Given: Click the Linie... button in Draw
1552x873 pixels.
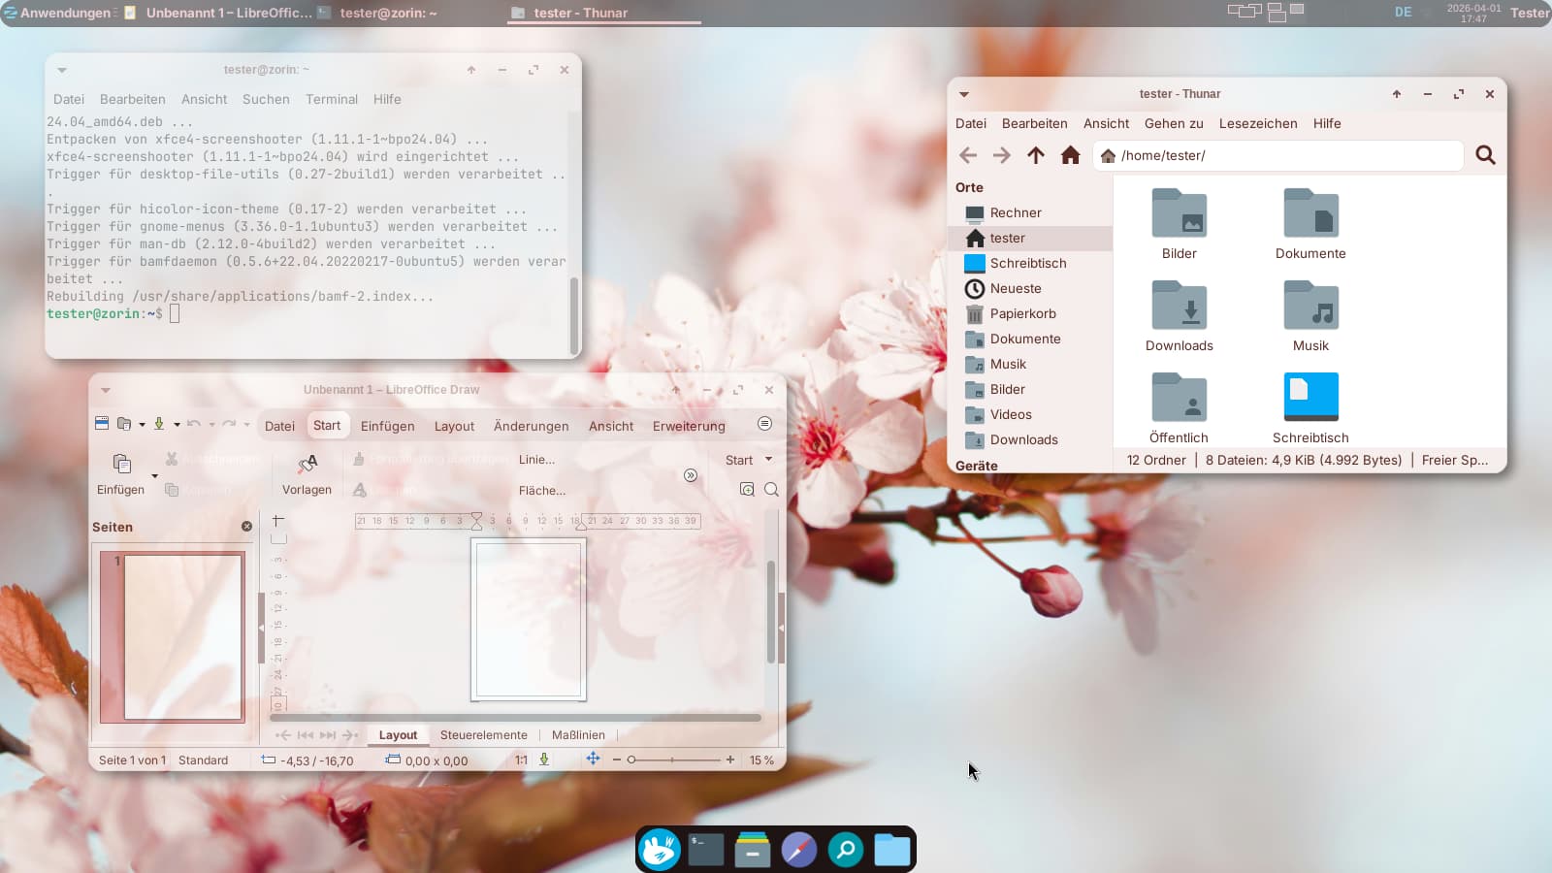Looking at the screenshot, I should (536, 460).
